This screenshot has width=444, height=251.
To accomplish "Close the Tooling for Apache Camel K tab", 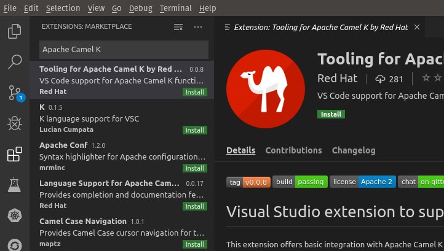I will click(x=417, y=27).
